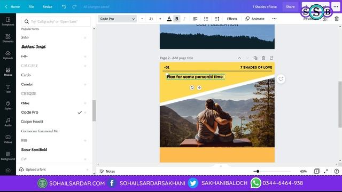Open the Photos panel
Viewport: 342px width, 192px height.
click(8, 72)
